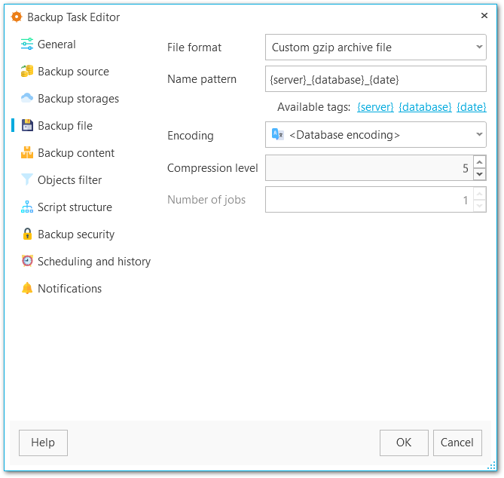The width and height of the screenshot is (504, 478).
Task: Insert the {server} tag link
Action: (x=375, y=107)
